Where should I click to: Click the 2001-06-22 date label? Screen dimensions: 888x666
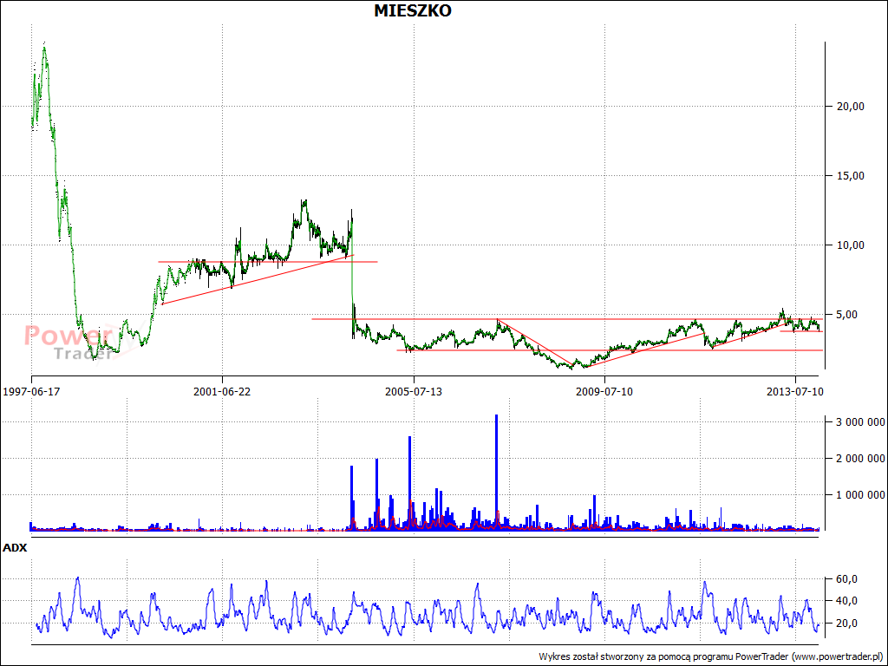coord(222,391)
